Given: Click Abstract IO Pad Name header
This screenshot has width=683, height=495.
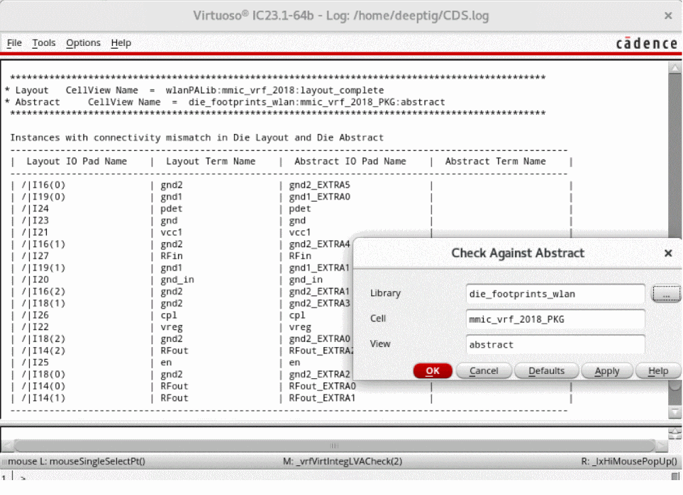Looking at the screenshot, I should point(350,161).
